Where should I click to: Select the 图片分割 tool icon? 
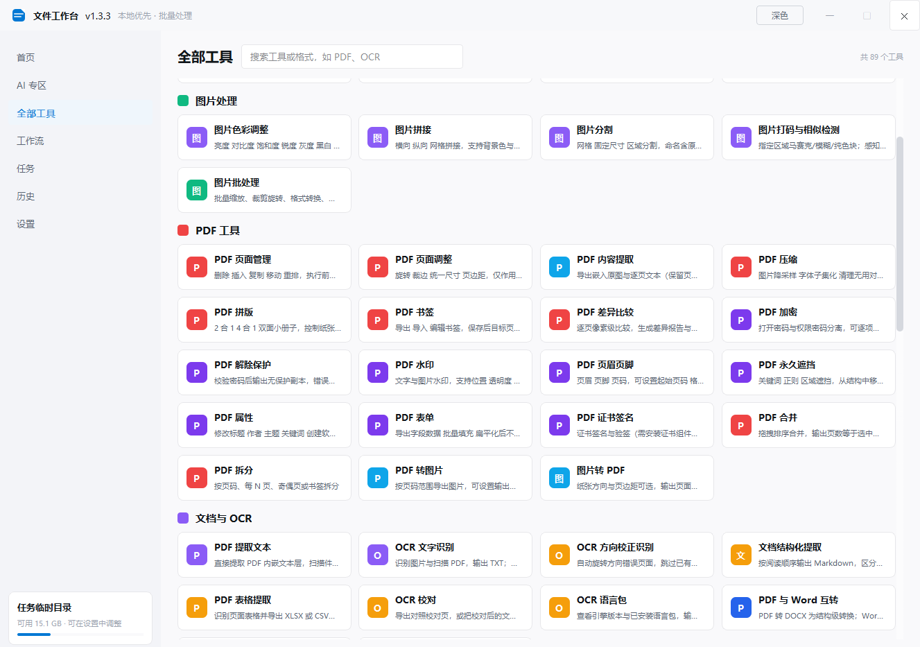(x=559, y=137)
